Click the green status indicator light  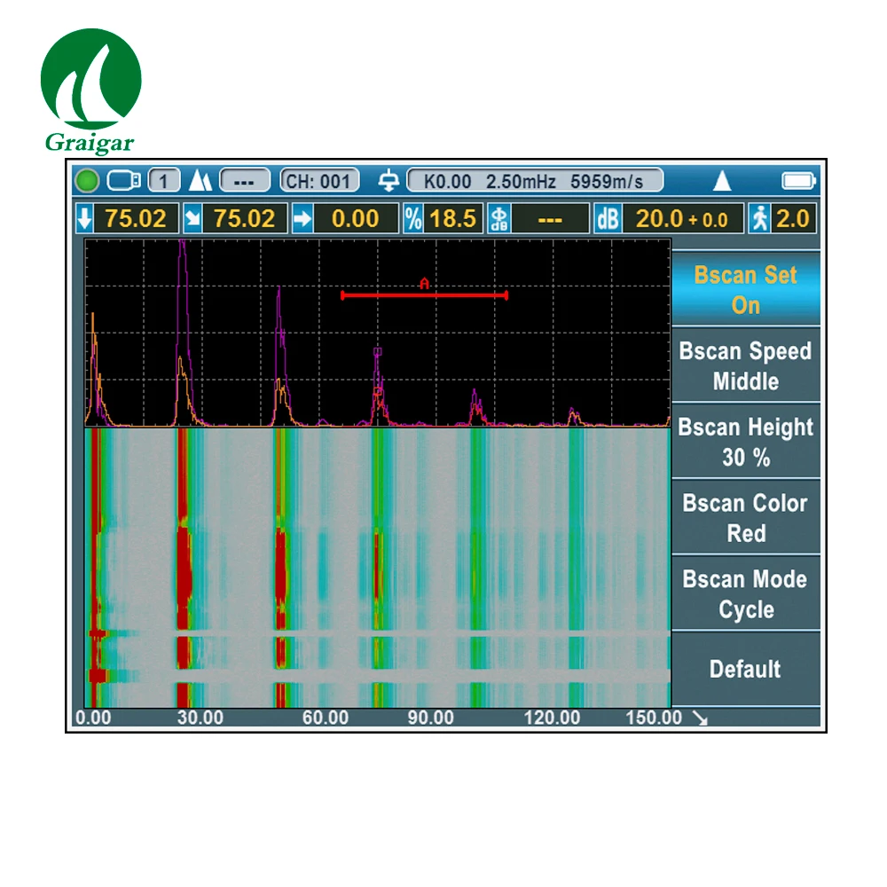pyautogui.click(x=87, y=181)
